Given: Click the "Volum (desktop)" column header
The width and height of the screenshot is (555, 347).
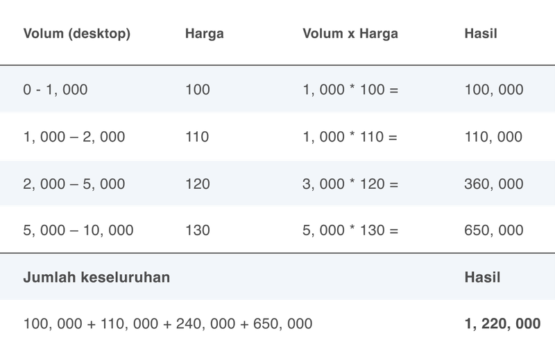Looking at the screenshot, I should coord(77,33).
